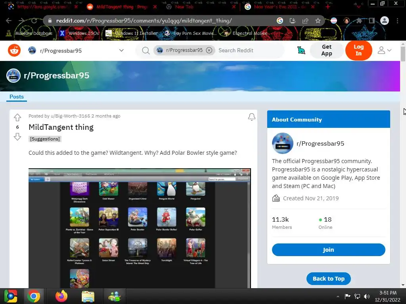Launch Firefox from the taskbar
This screenshot has height=304, width=406.
coord(61,296)
